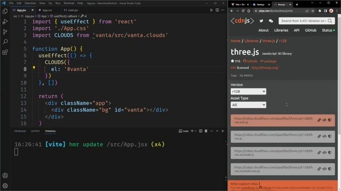Click the cdnjs logo
The height and width of the screenshot is (191, 341).
(x=242, y=21)
